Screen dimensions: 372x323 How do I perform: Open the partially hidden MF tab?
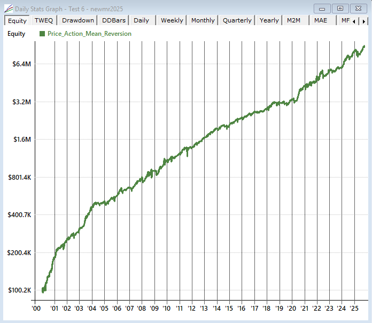coord(345,20)
